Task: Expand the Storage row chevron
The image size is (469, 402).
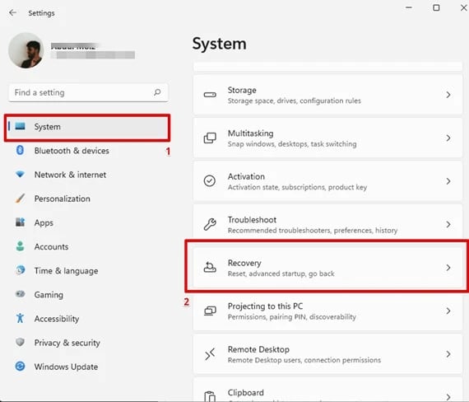Action: [448, 95]
